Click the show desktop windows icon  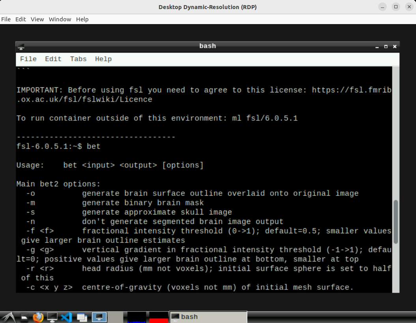(82, 317)
